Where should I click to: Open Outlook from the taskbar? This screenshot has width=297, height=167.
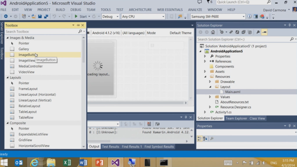click(19, 162)
